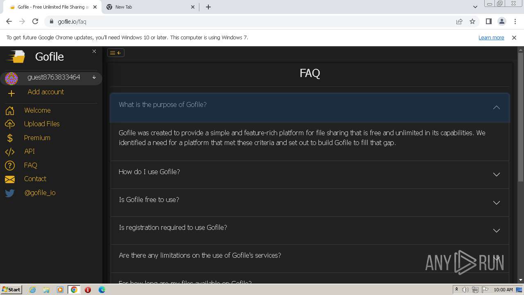Expand the 'Is Gofile free to use?' question
524x295 pixels.
(309, 202)
